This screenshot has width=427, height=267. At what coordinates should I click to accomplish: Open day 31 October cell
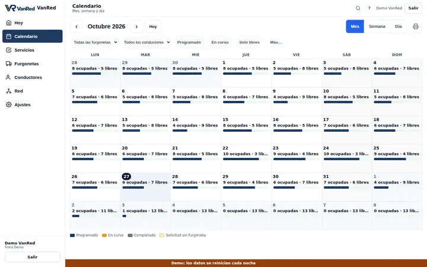(347, 187)
